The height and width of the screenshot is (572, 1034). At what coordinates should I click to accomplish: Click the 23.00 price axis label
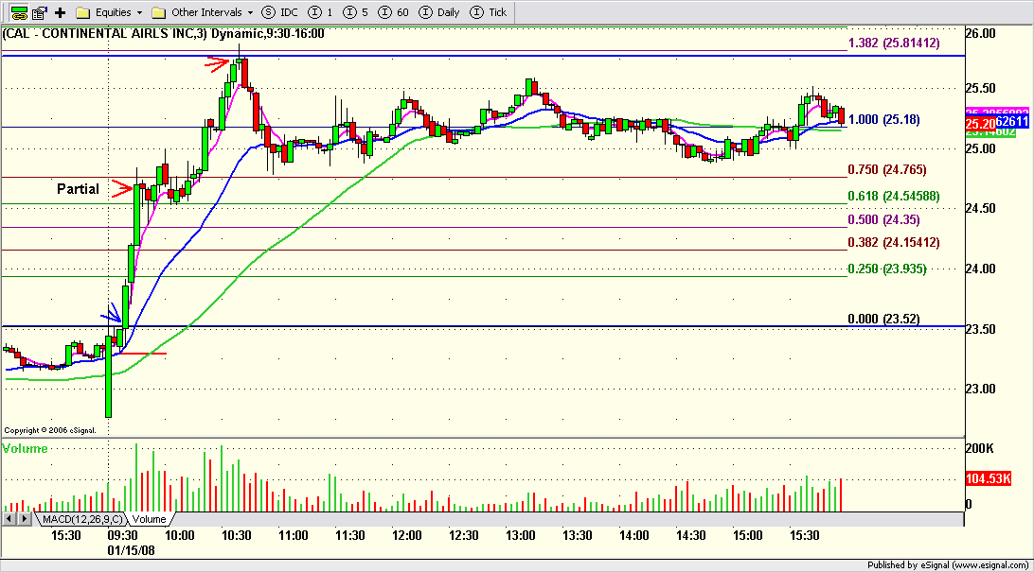[981, 389]
